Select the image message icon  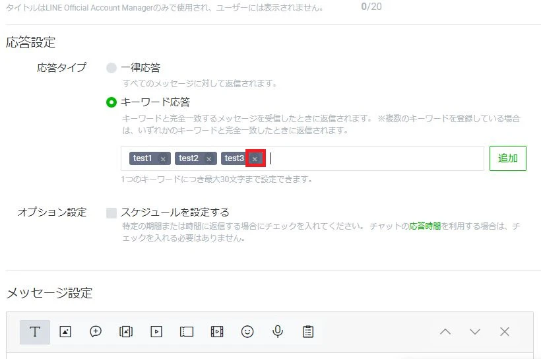coord(65,332)
